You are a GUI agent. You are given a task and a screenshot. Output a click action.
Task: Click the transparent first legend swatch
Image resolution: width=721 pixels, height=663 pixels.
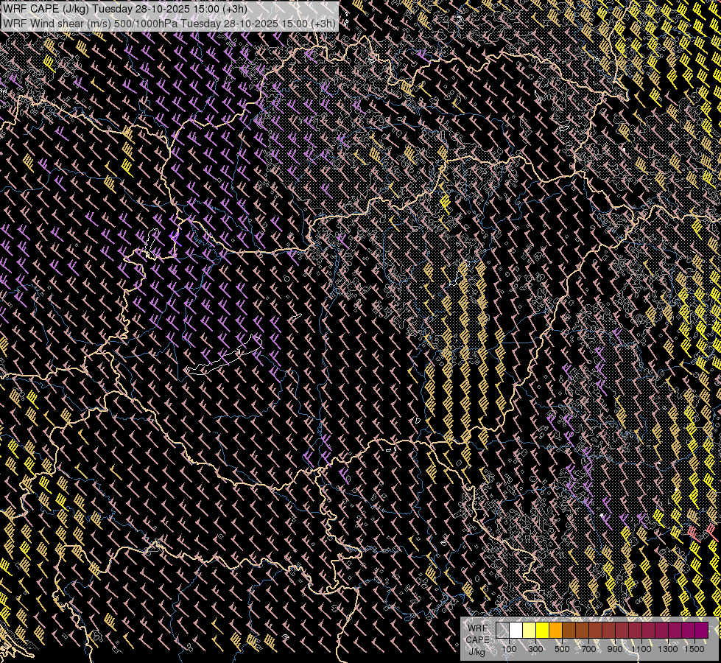click(502, 630)
